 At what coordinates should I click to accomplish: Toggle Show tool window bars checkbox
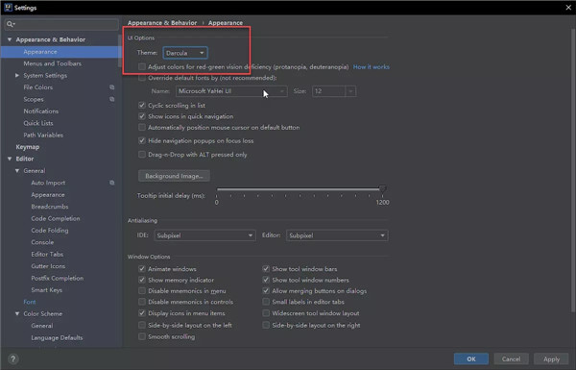click(266, 269)
